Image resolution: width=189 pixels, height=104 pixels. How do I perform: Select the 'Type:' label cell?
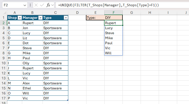(95, 18)
